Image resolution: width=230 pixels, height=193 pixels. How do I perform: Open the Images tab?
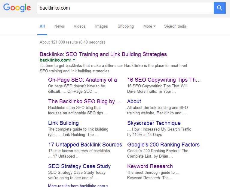click(102, 26)
